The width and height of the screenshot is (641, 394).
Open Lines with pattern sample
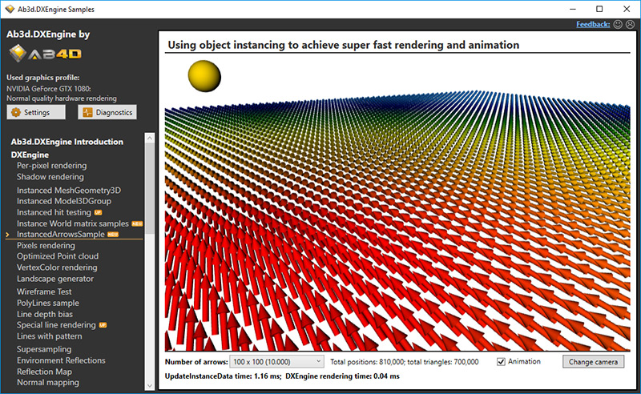[49, 336]
